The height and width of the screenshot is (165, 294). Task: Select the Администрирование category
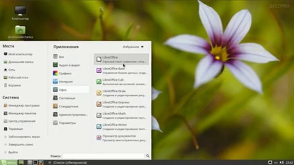point(70,115)
